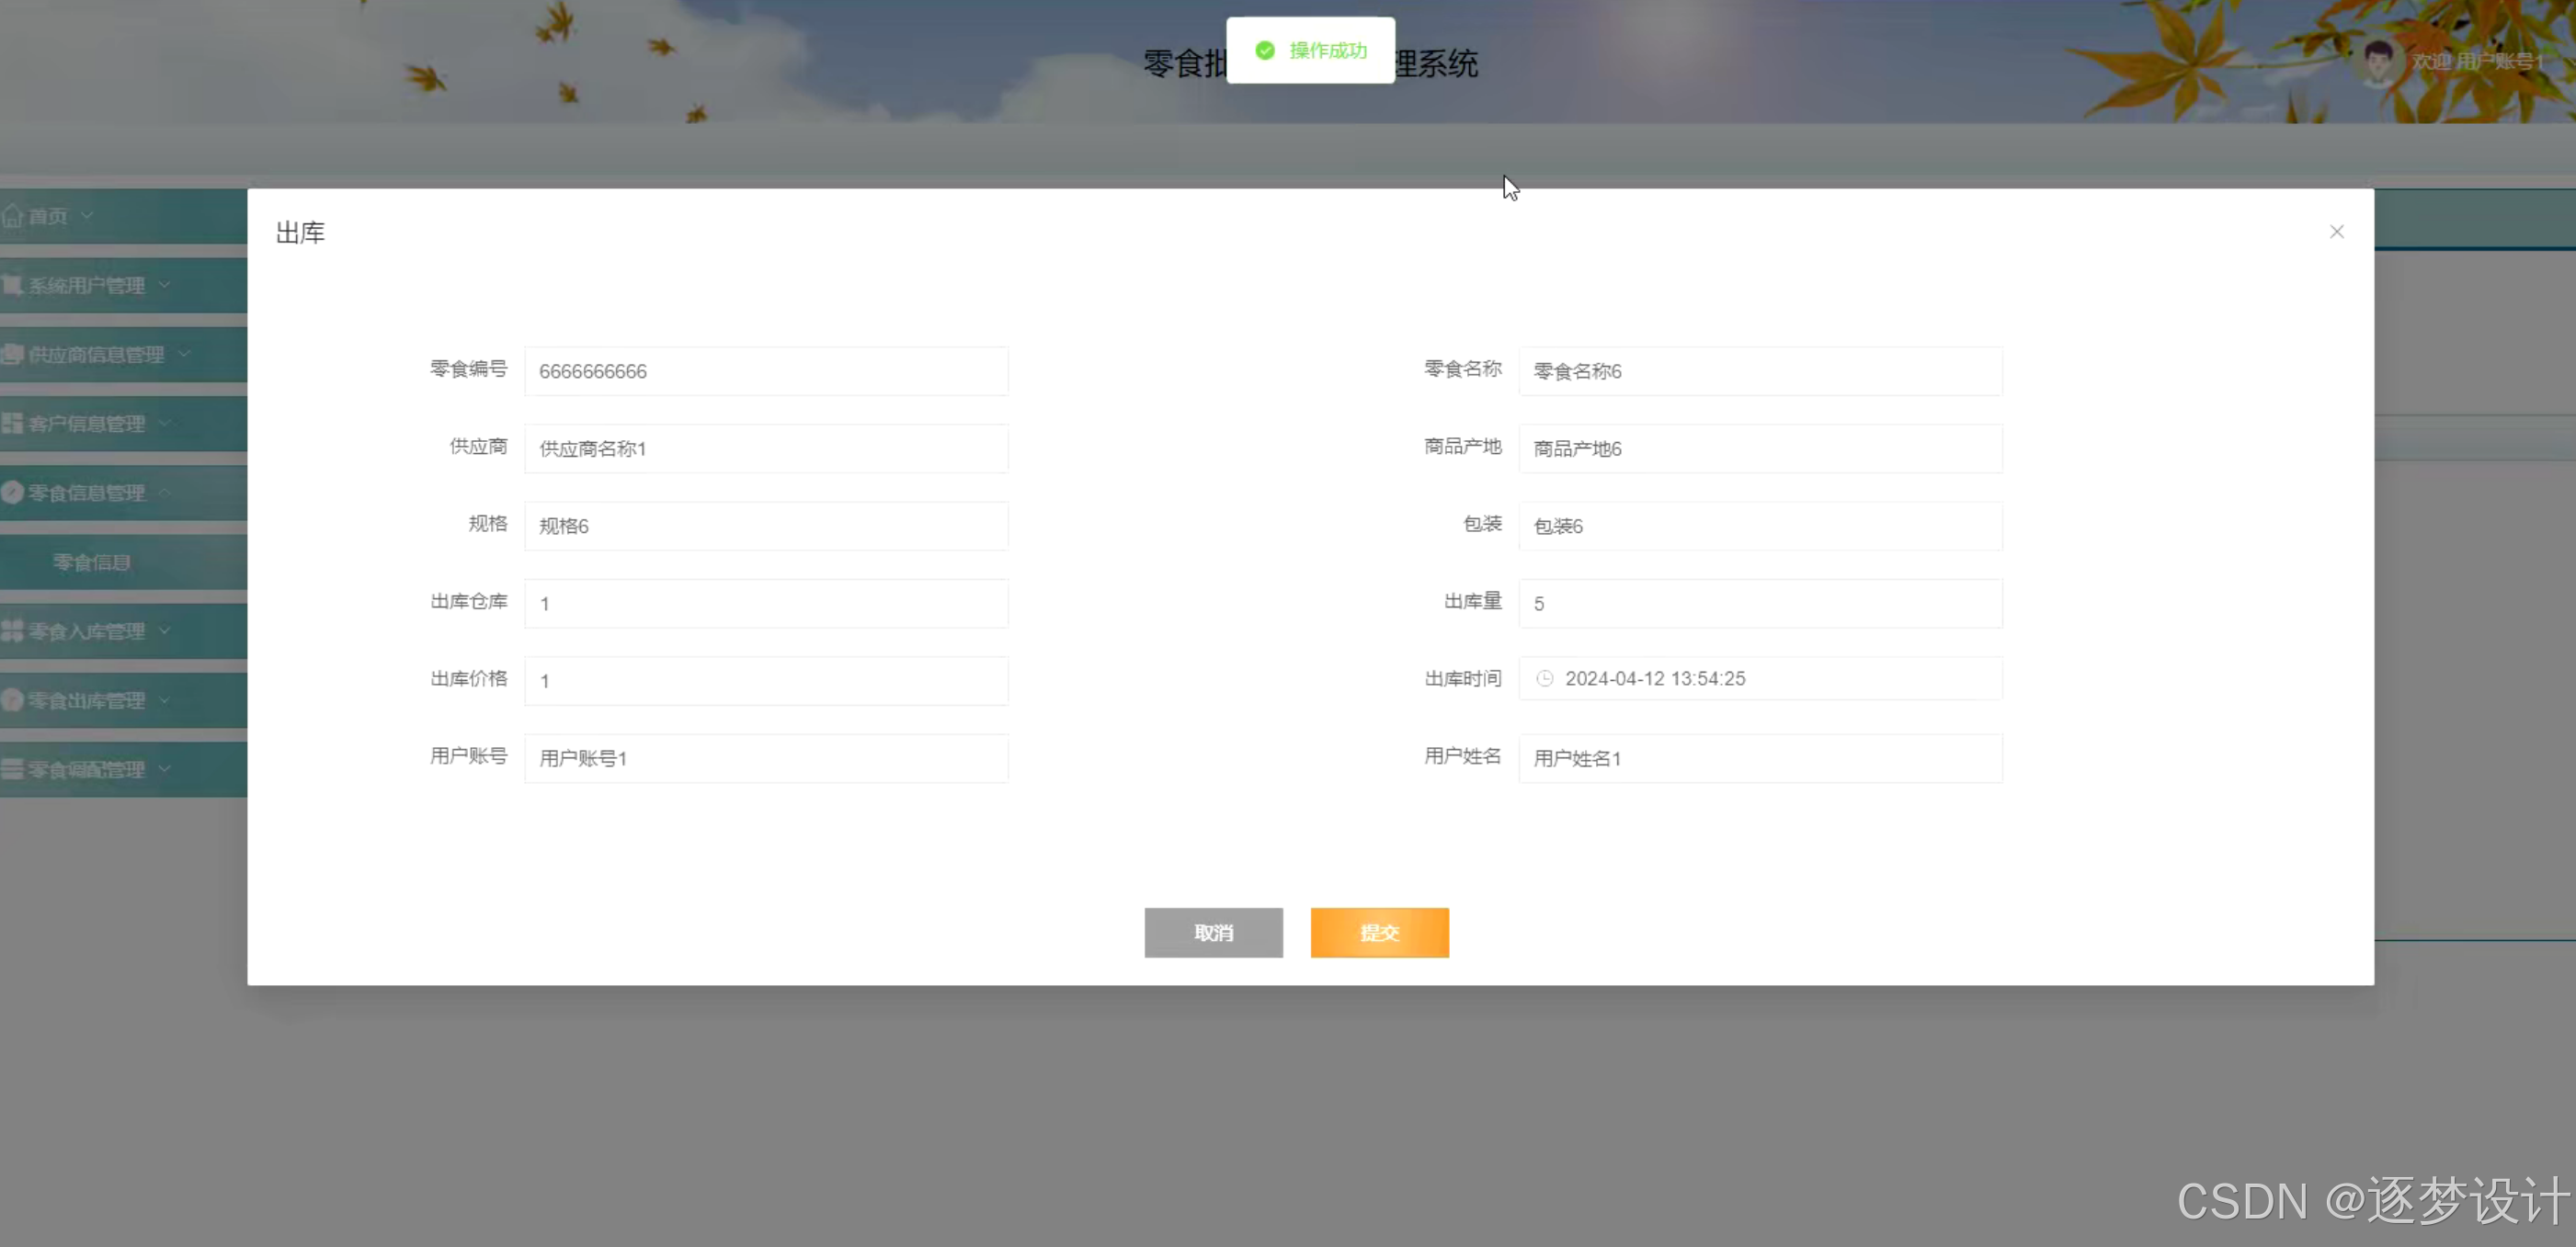Click the home icon beside 首页
Image resolution: width=2576 pixels, height=1247 pixels.
pyautogui.click(x=13, y=216)
